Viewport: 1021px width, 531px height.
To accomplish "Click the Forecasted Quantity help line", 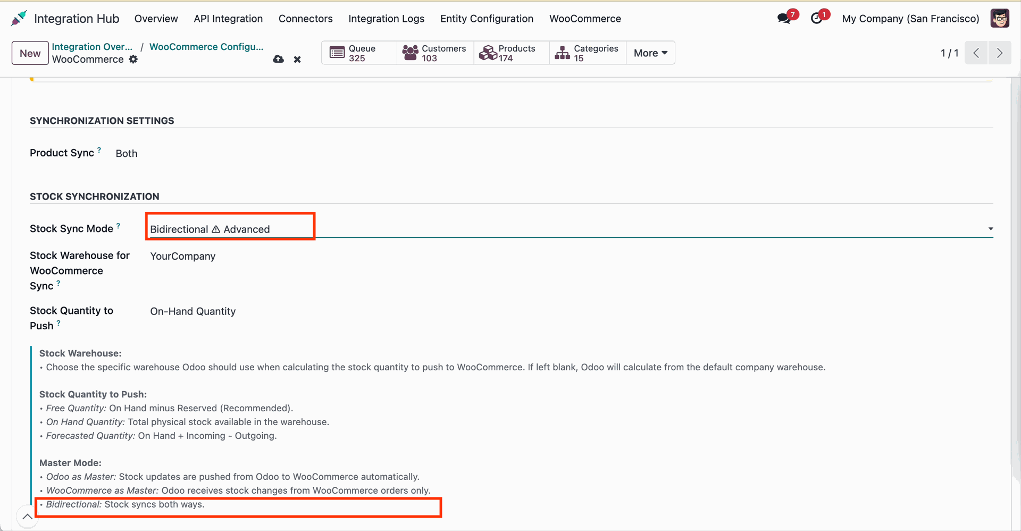I will [x=158, y=436].
